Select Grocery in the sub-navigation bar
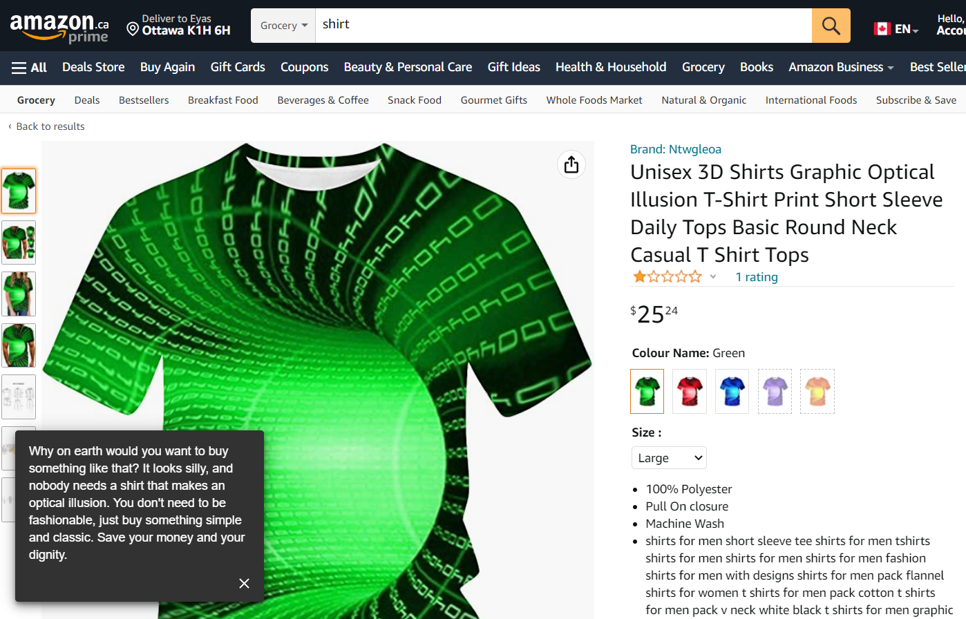This screenshot has height=619, width=966. pyautogui.click(x=36, y=100)
